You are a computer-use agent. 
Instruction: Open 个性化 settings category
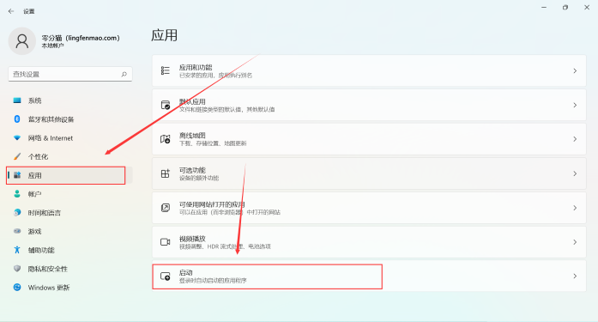click(x=69, y=156)
